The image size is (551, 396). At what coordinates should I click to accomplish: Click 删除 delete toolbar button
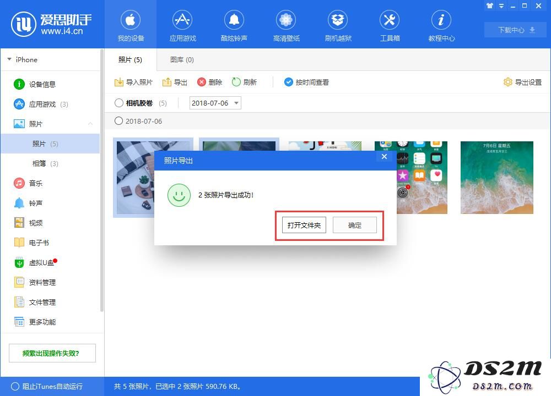[x=210, y=82]
